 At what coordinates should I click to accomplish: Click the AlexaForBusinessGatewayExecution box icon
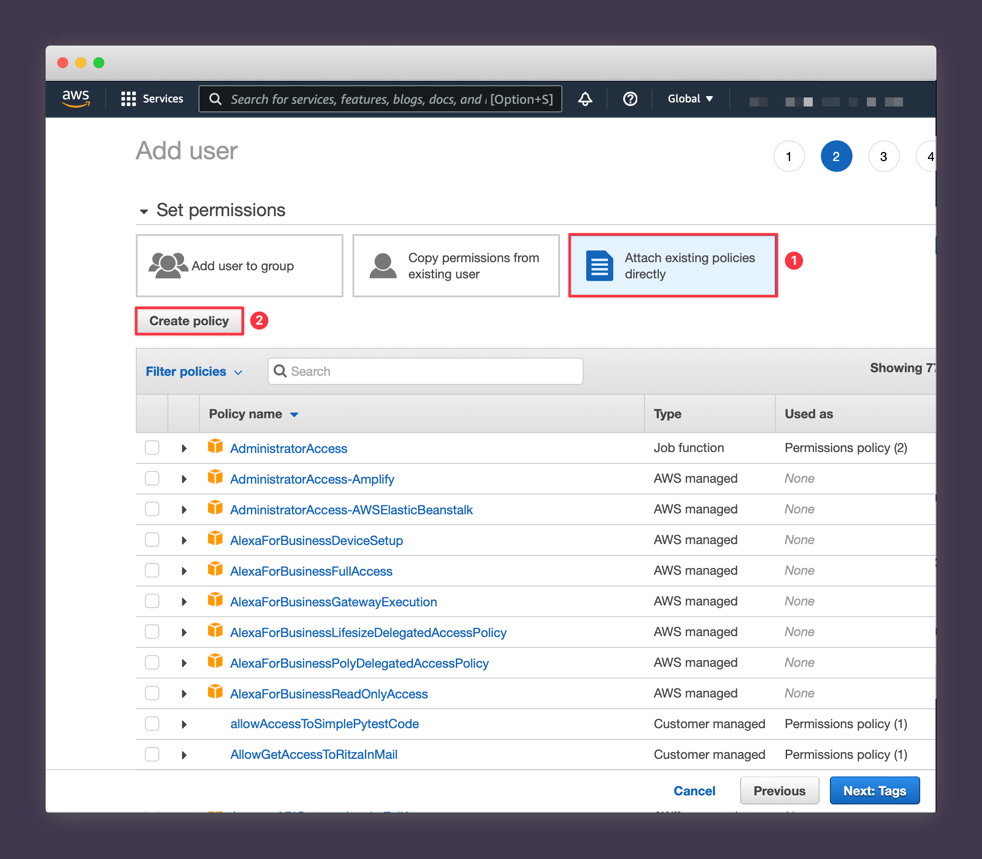click(215, 600)
